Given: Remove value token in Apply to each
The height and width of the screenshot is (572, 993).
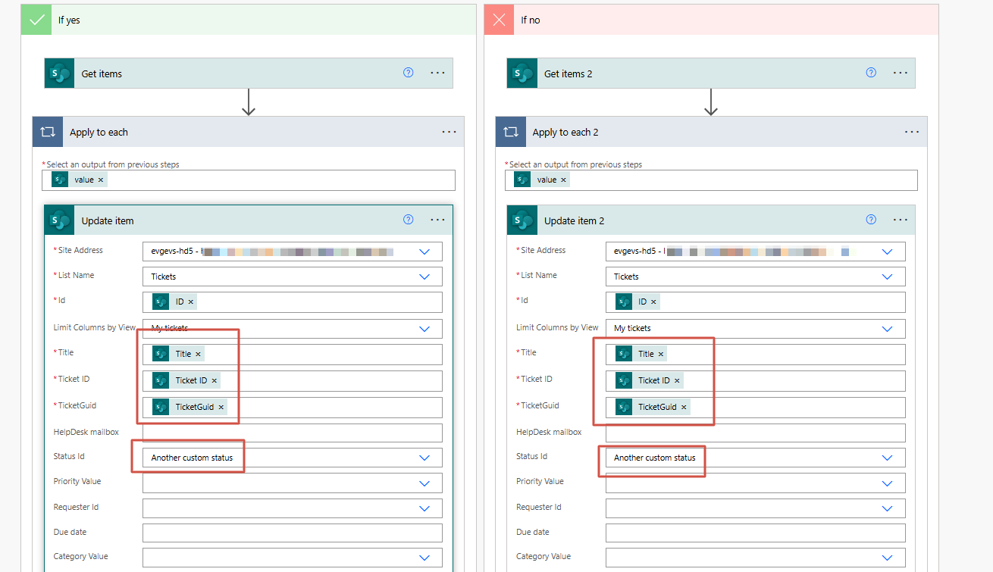Looking at the screenshot, I should point(101,180).
